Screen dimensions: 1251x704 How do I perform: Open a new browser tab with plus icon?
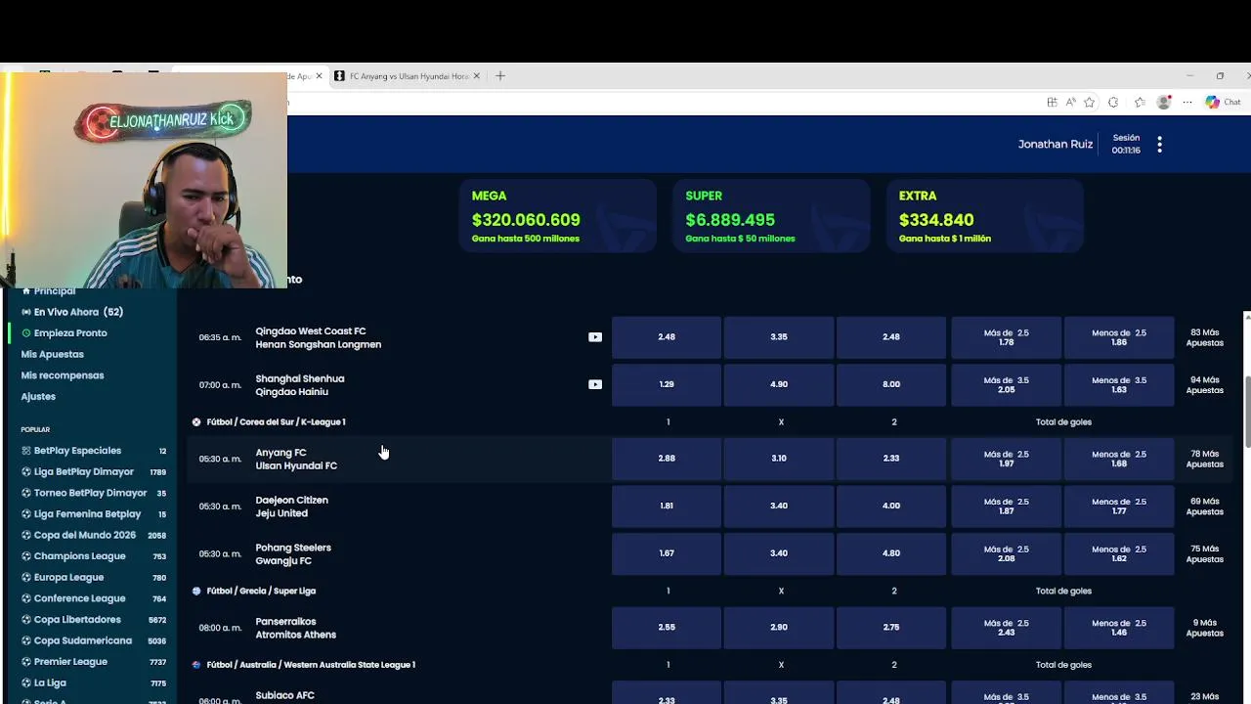tap(500, 76)
